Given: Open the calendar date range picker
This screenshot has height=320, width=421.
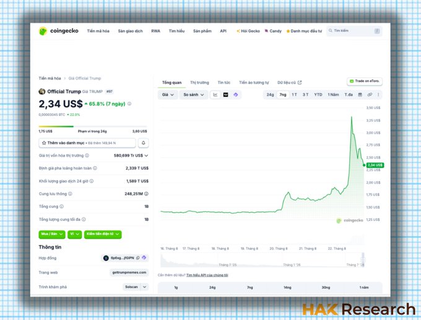Looking at the screenshot, I should (x=360, y=95).
